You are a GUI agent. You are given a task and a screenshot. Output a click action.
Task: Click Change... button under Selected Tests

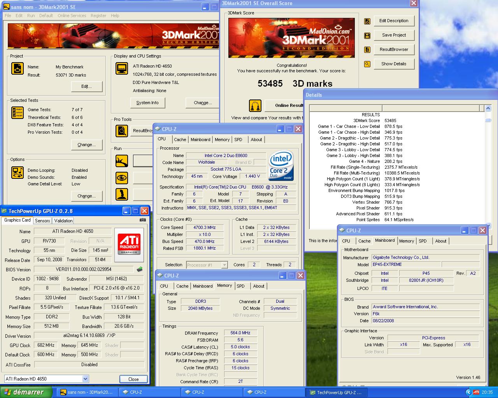[87, 145]
